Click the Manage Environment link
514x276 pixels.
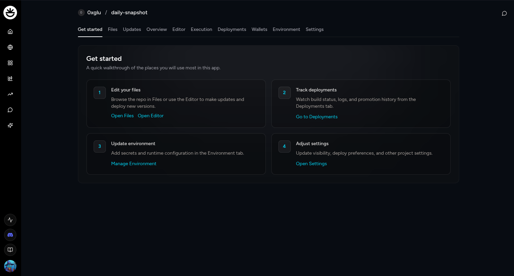(x=134, y=164)
